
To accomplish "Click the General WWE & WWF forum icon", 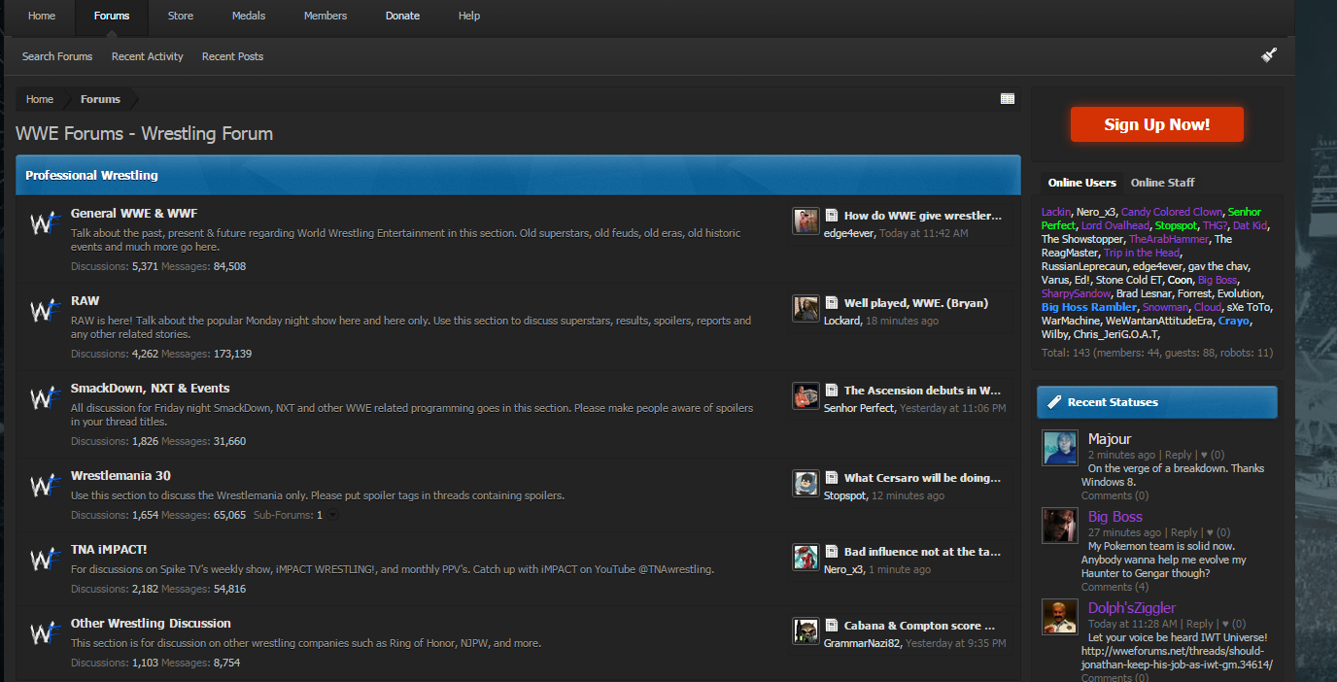I will click(44, 223).
